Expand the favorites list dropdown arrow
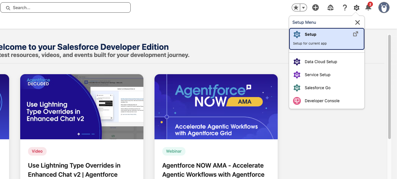 (303, 7)
